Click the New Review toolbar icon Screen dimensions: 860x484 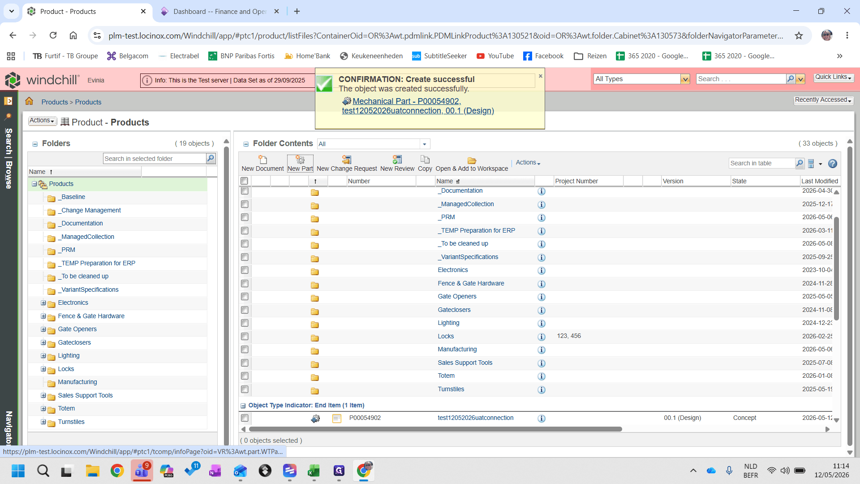pyautogui.click(x=397, y=160)
